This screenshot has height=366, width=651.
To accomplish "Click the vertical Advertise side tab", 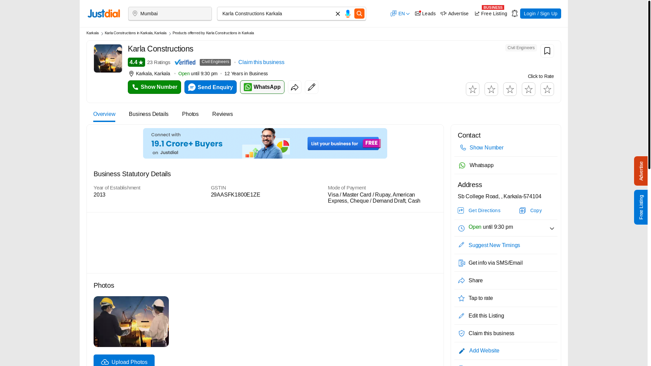I will click(x=641, y=171).
